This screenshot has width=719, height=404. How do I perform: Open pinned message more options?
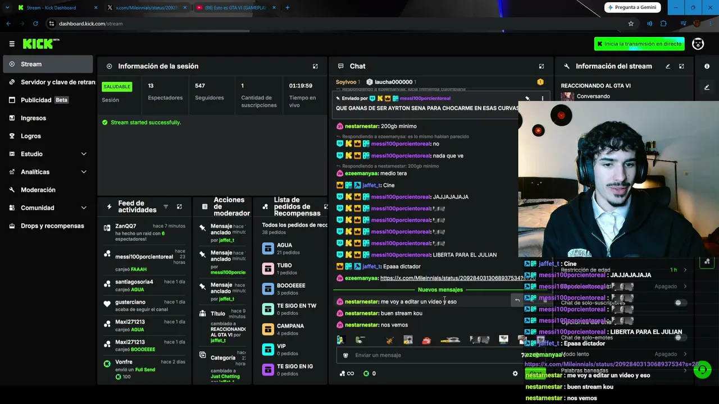coord(543,98)
